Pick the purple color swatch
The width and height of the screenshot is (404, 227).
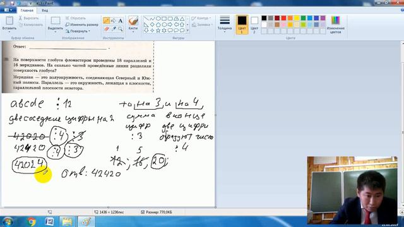323,18
